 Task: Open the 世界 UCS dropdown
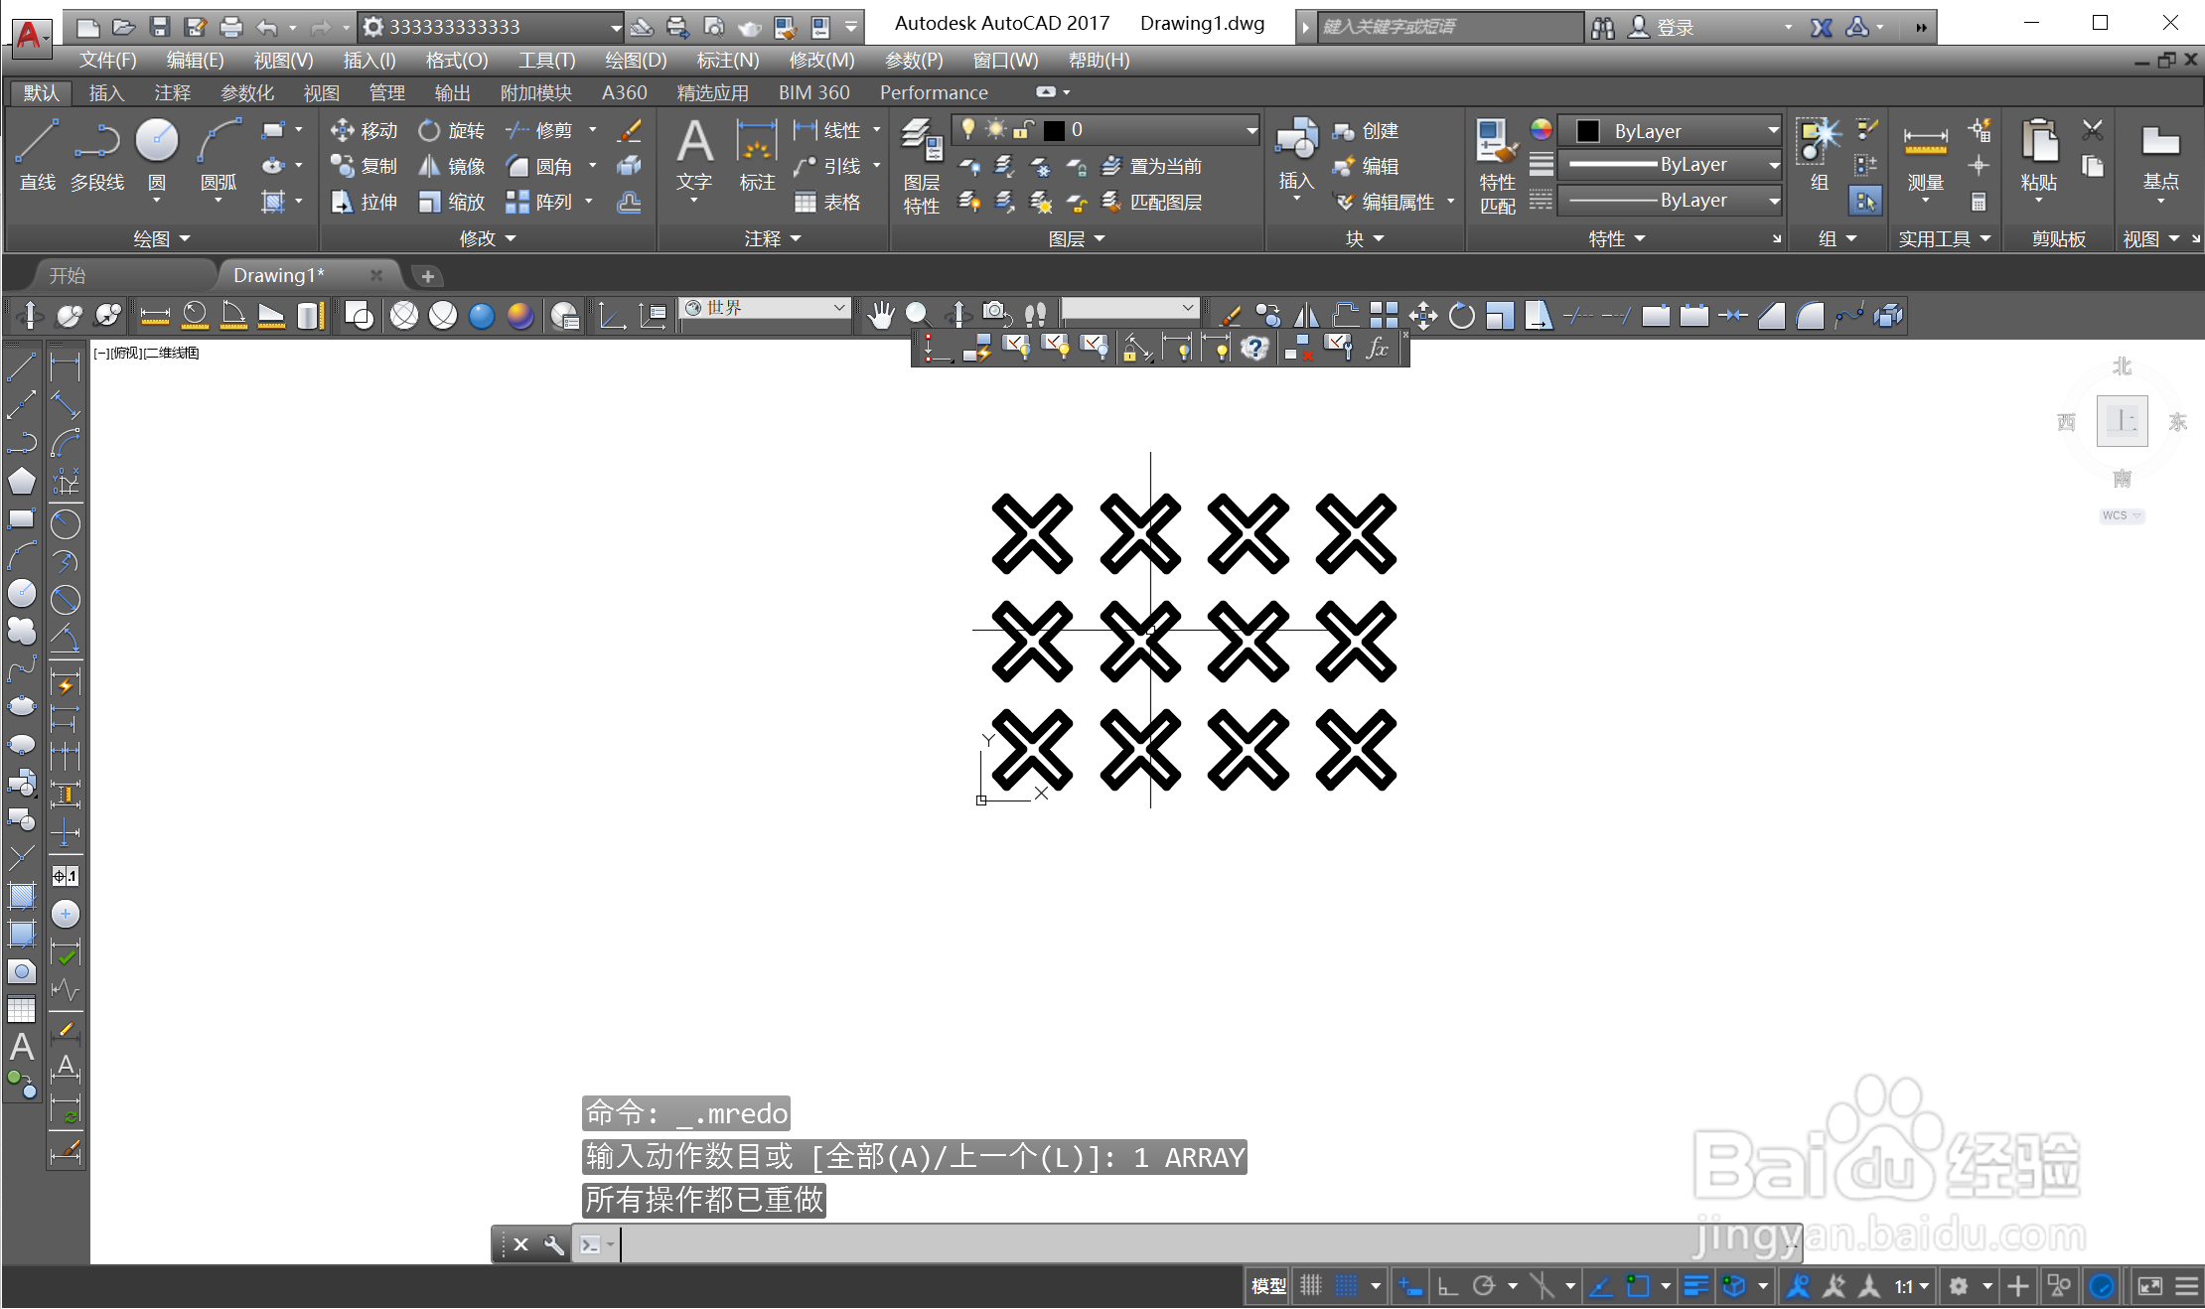click(765, 308)
